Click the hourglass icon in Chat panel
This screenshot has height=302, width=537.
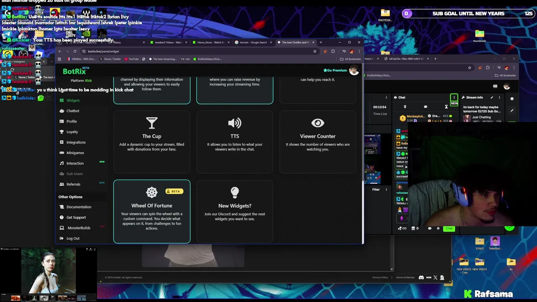pyautogui.click(x=446, y=107)
